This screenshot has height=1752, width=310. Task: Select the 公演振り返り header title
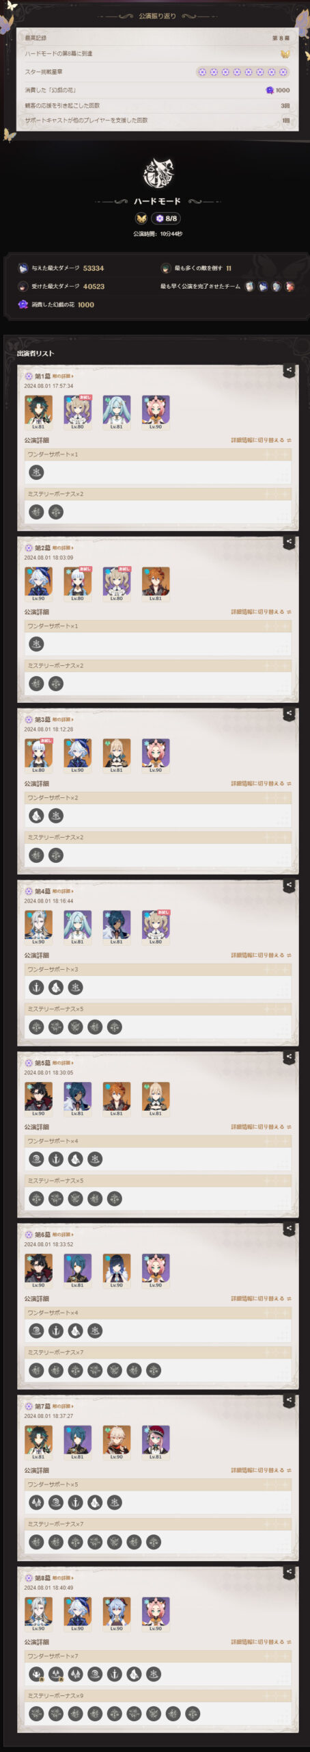pyautogui.click(x=157, y=16)
